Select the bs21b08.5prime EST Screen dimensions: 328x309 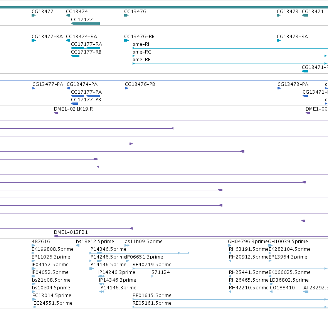click(x=51, y=280)
